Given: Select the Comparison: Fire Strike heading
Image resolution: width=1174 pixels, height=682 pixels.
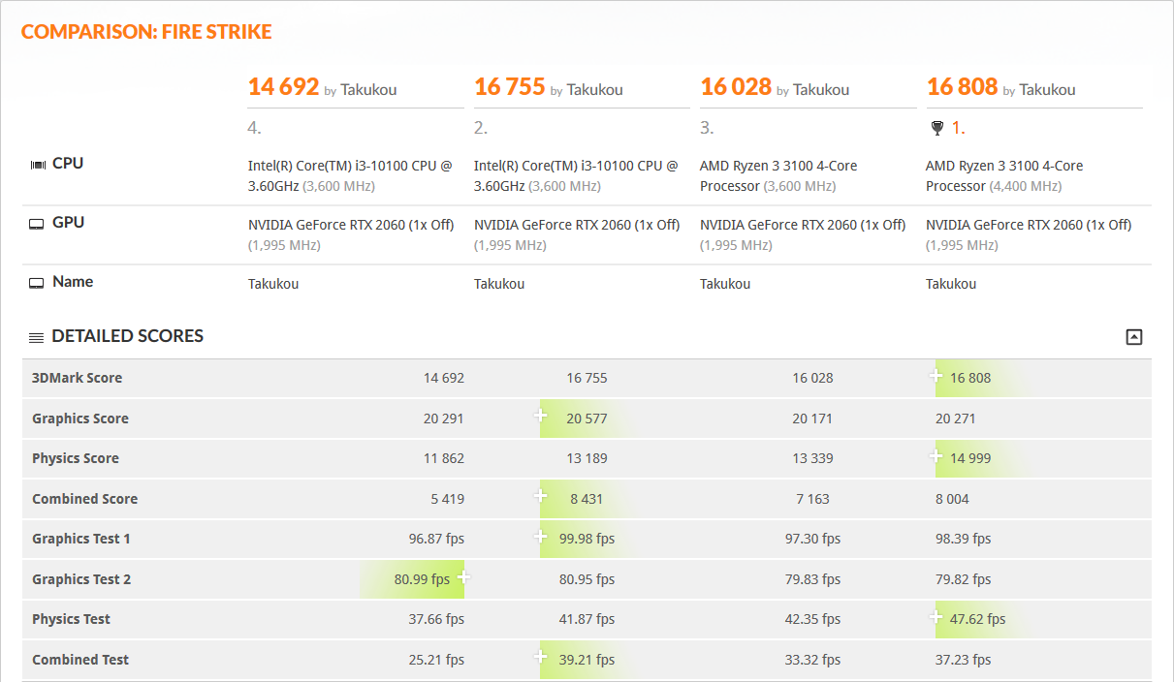Looking at the screenshot, I should [146, 32].
